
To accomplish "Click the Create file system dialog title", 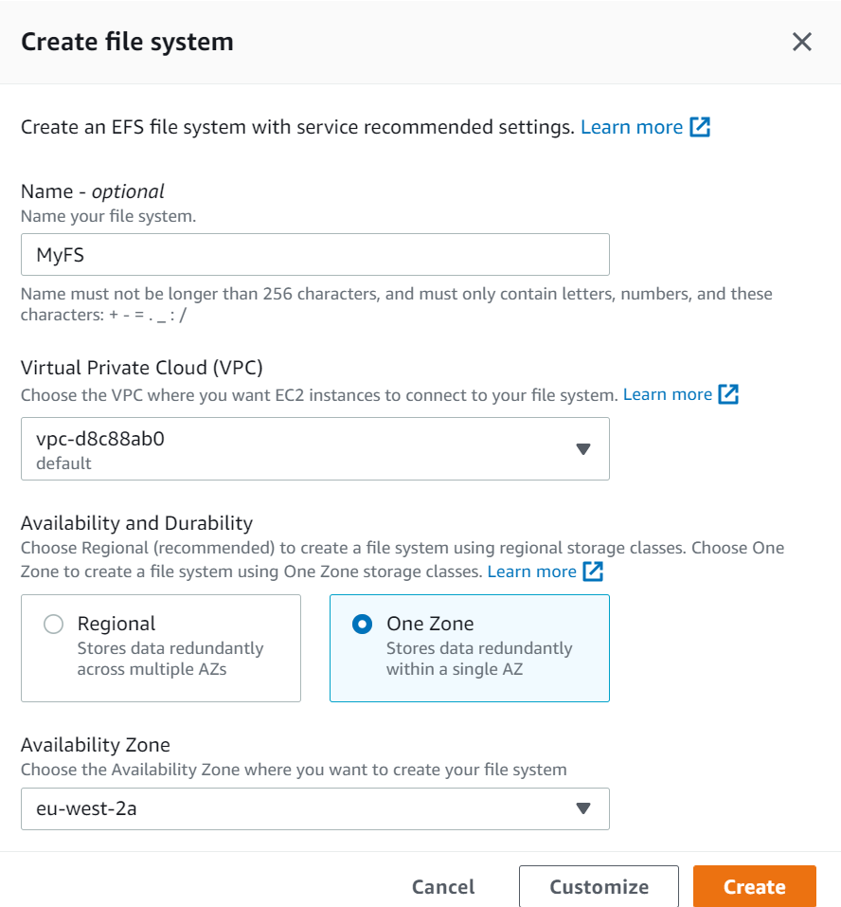I will (x=127, y=42).
